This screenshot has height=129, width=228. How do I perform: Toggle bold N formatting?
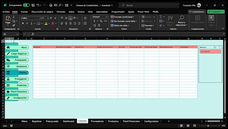point(23,23)
